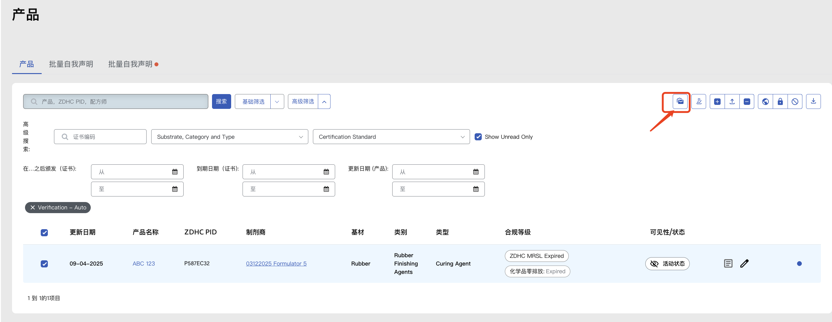
Task: Open calendar for issued-after To date
Action: pyautogui.click(x=175, y=189)
